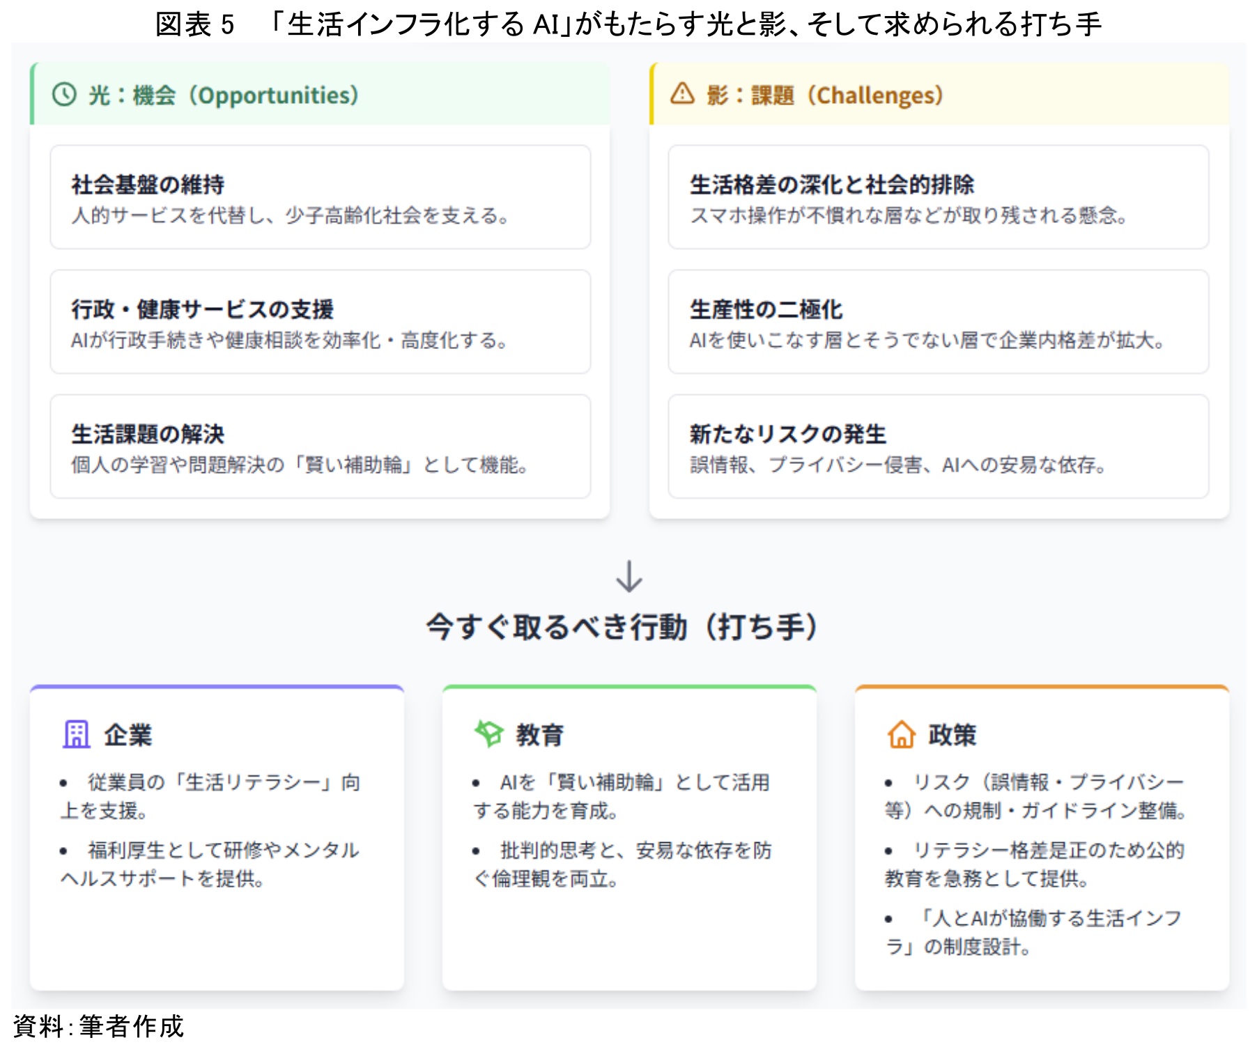This screenshot has height=1047, width=1257.
Task: Click the house icon next to 政策
Action: point(900,734)
